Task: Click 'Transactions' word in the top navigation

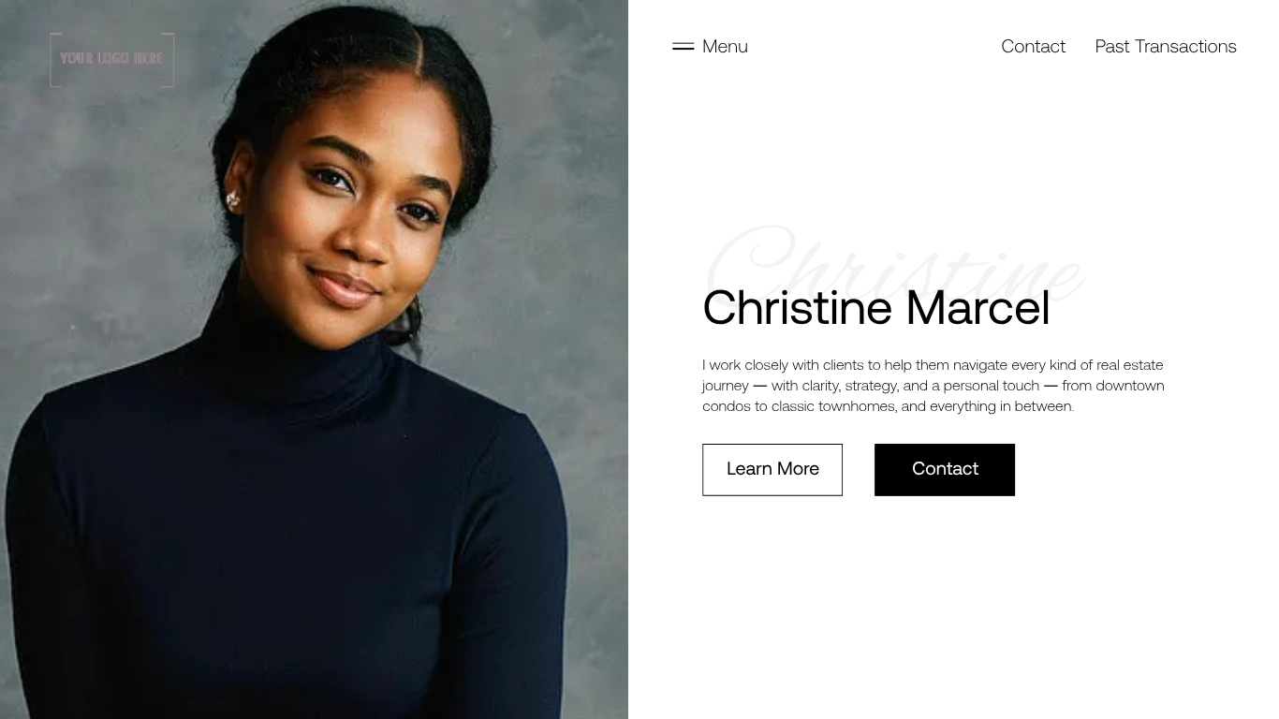Action: point(1185,46)
